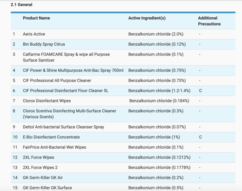Select the 'Clorox Disinfectant Wipes' entry
Screen dimensions: 242x191
pos(47,101)
